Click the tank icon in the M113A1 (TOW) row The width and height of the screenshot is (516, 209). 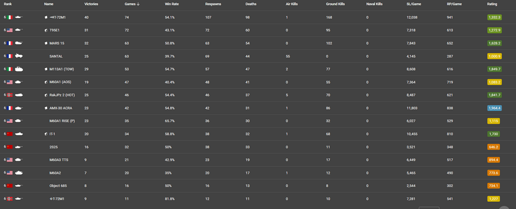coord(19,69)
